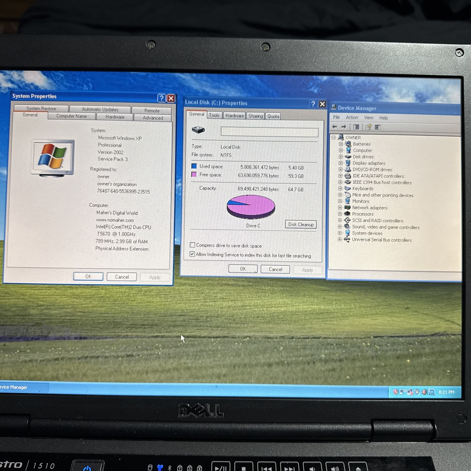The height and width of the screenshot is (471, 471).
Task: Select the Processors chip icon
Action: [x=347, y=214]
